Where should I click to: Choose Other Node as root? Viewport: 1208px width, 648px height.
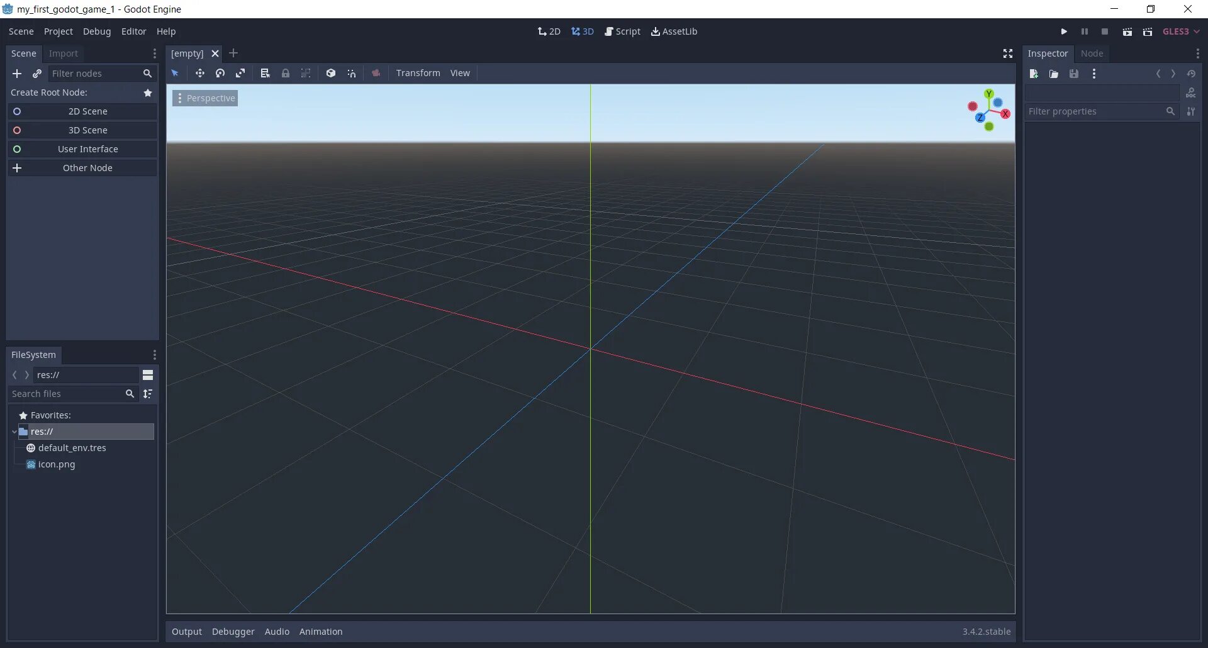click(x=82, y=168)
